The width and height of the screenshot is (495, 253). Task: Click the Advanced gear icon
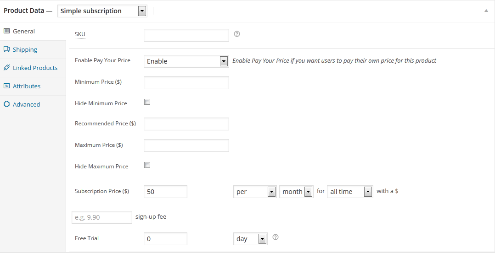pyautogui.click(x=6, y=104)
